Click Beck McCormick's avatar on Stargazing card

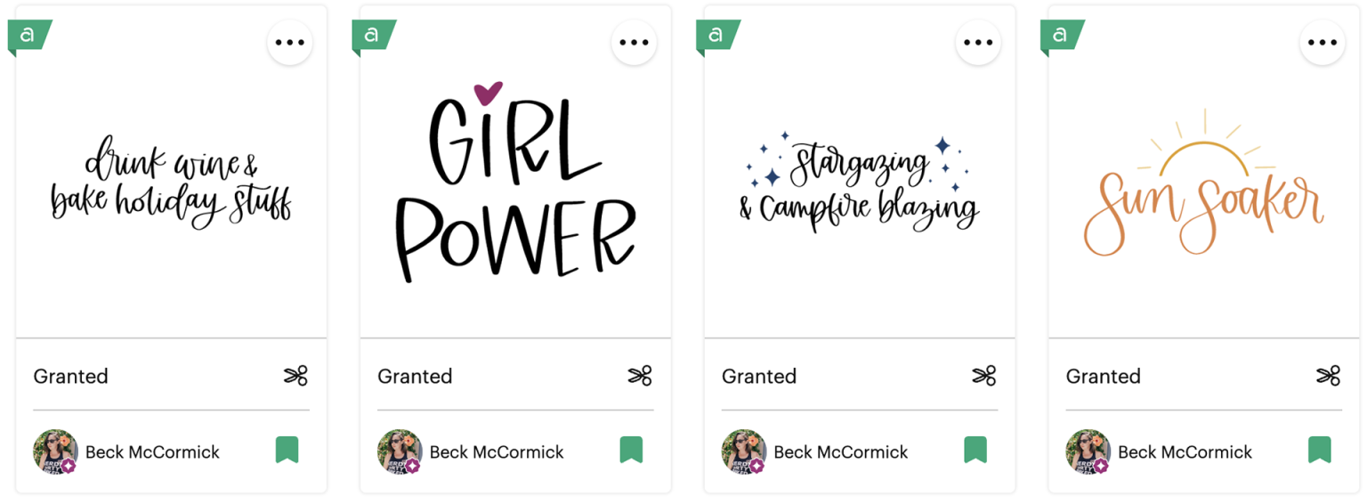[743, 451]
